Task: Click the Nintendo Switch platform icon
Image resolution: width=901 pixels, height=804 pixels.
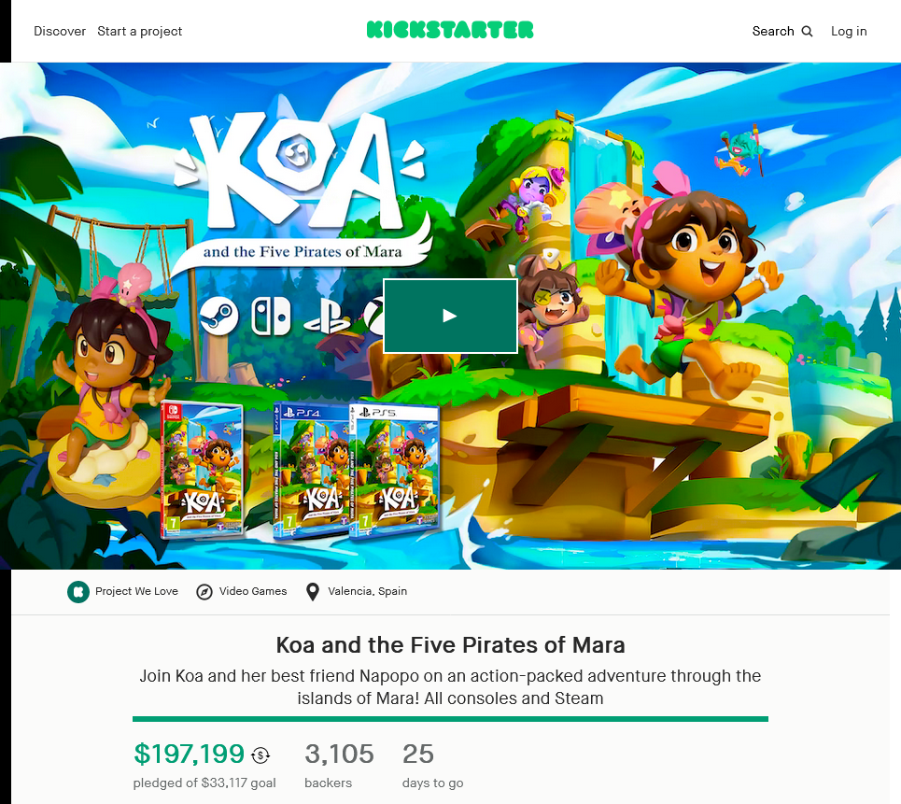Action: point(271,317)
